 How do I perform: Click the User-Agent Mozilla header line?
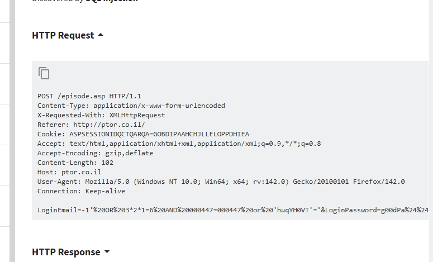[221, 182]
